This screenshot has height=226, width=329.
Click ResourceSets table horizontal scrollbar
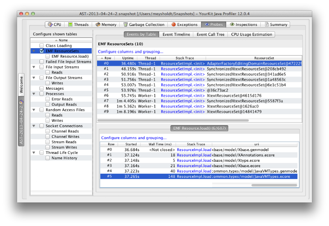pos(173,121)
